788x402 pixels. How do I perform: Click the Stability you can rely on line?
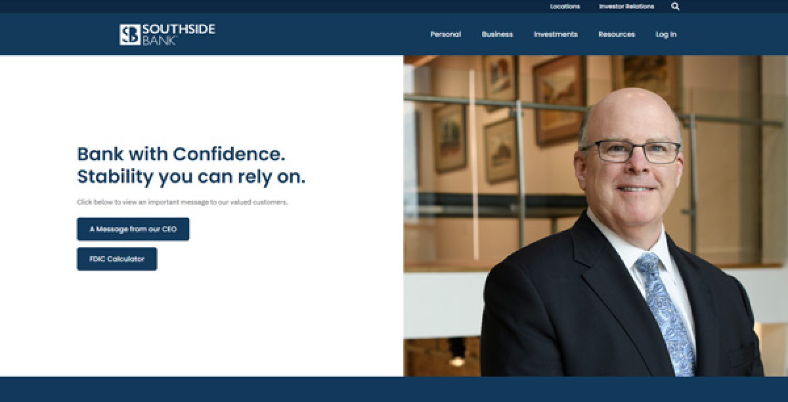coord(191,177)
